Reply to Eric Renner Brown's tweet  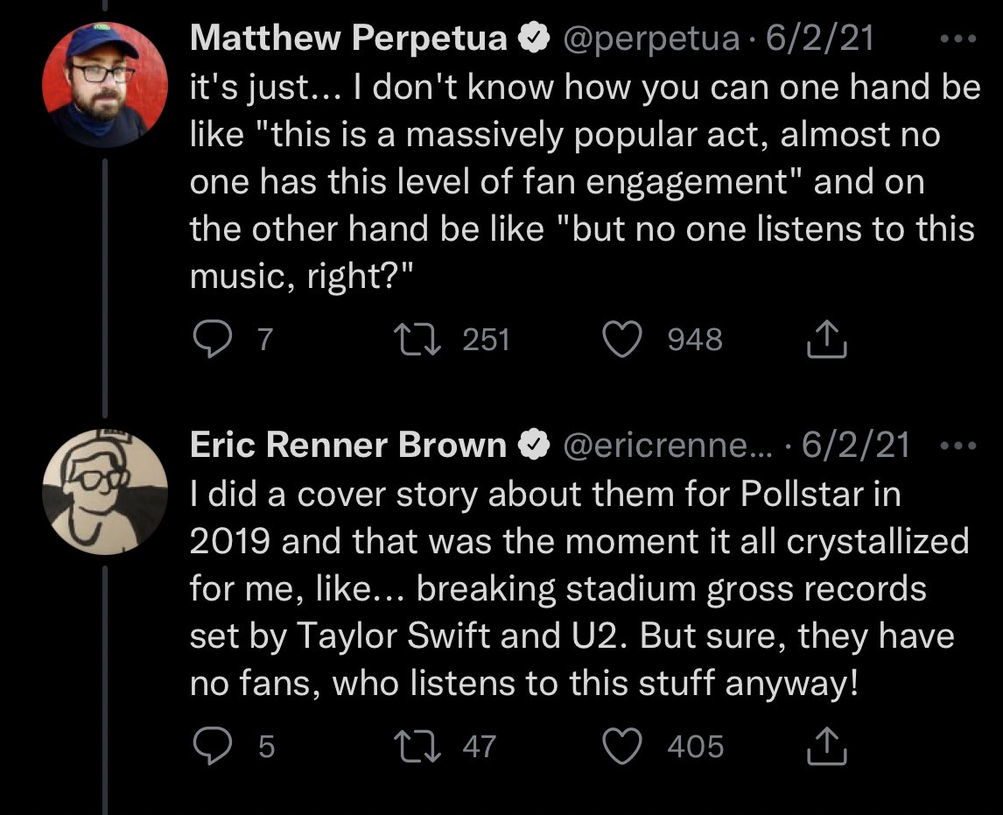(x=210, y=747)
